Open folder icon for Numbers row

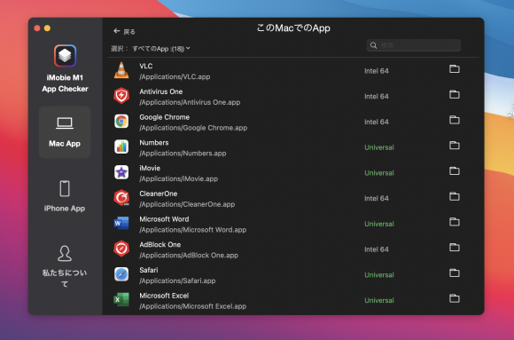point(455,146)
